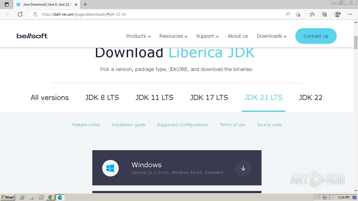The width and height of the screenshot is (358, 201).
Task: Select the JDK 11 LTS tab
Action: point(155,97)
